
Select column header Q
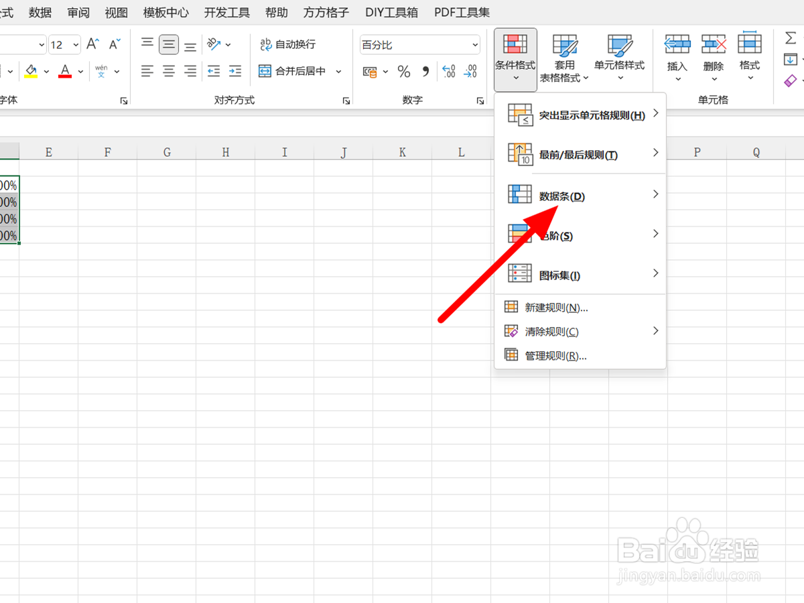point(756,152)
